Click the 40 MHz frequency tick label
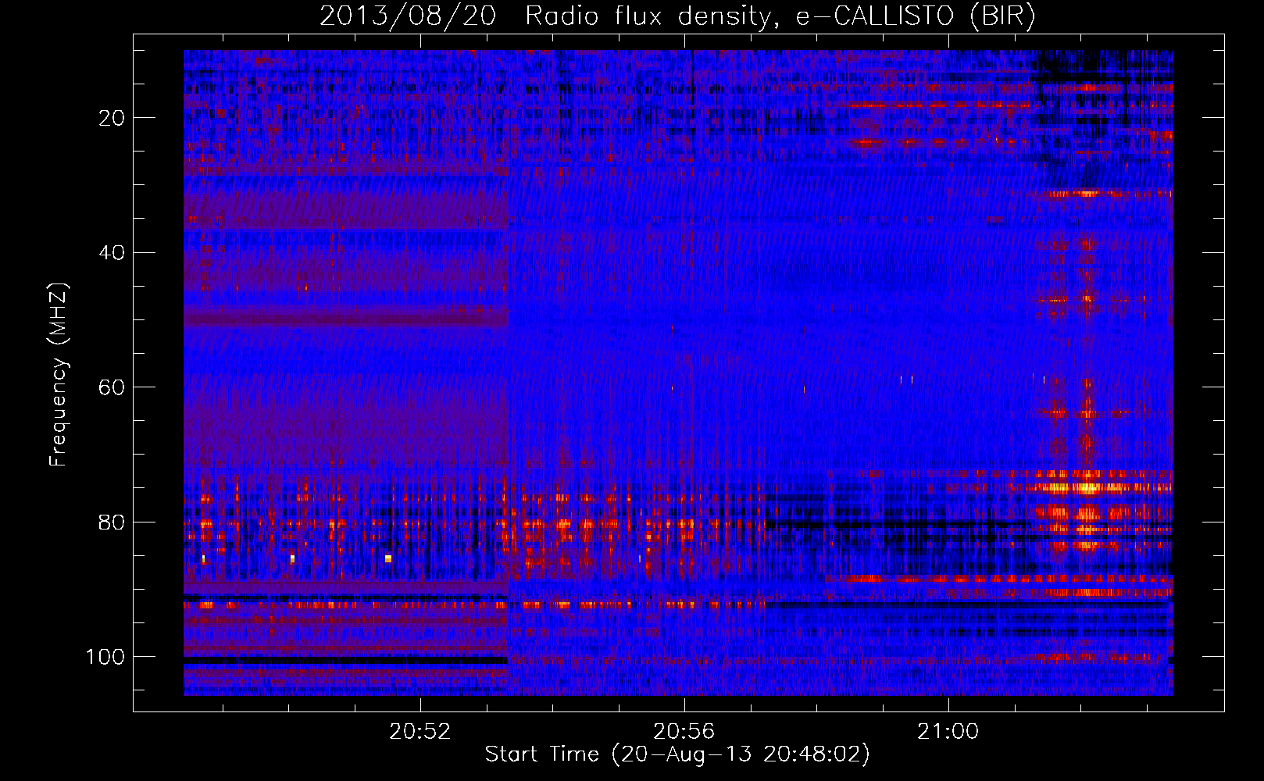This screenshot has width=1264, height=781. click(x=112, y=253)
